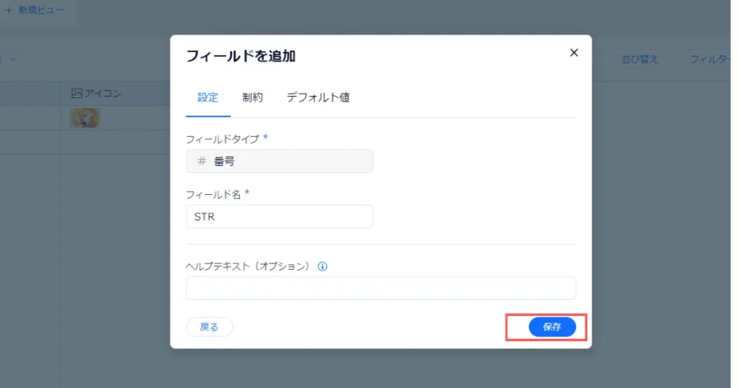Image resolution: width=738 pixels, height=388 pixels.
Task: Save the field with 保存
Action: click(552, 327)
